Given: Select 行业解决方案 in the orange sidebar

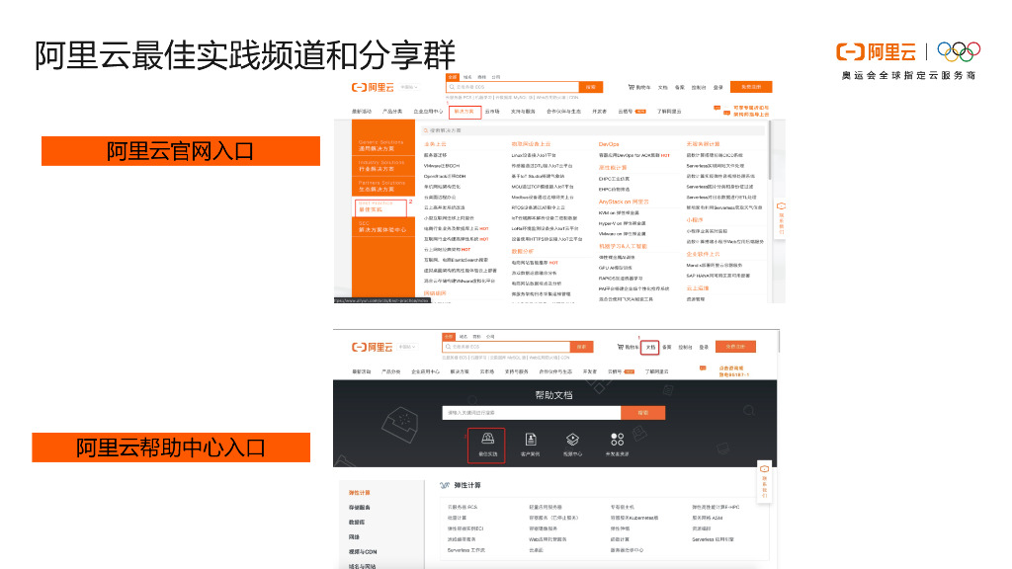Looking at the screenshot, I should pos(381,166).
